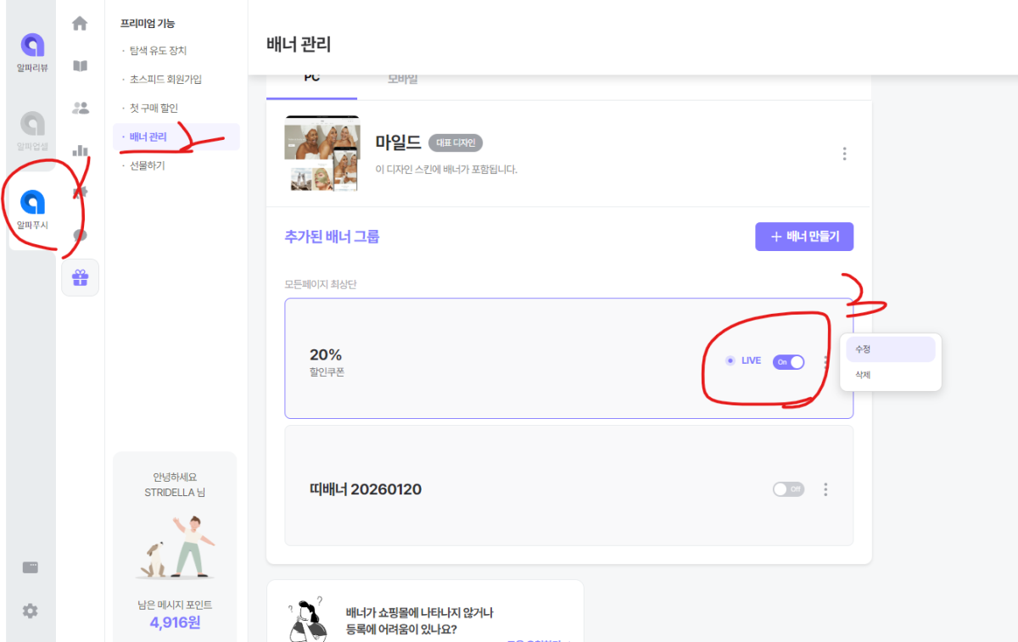This screenshot has width=1018, height=642.
Task: Open 첫 구매 할인 menu item
Action: (154, 109)
